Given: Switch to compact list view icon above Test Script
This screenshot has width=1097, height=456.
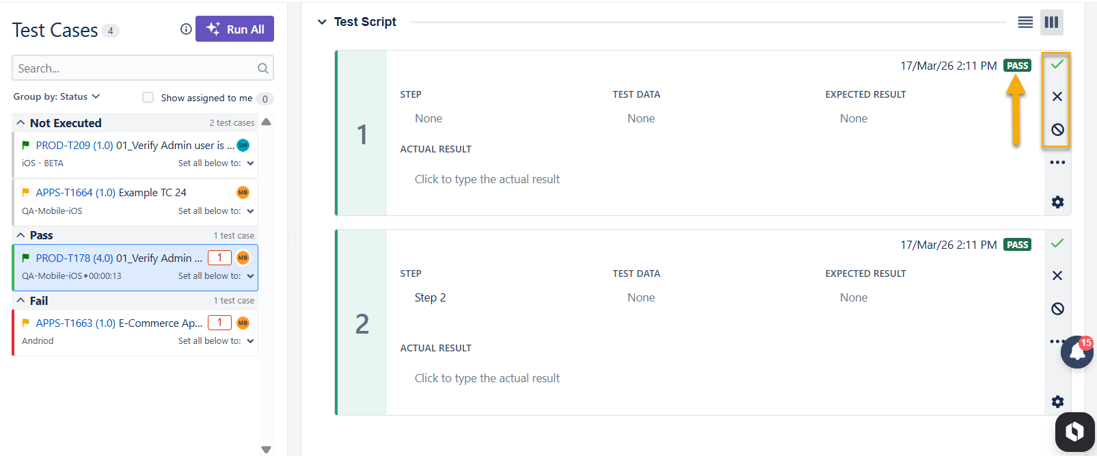Looking at the screenshot, I should (1025, 22).
